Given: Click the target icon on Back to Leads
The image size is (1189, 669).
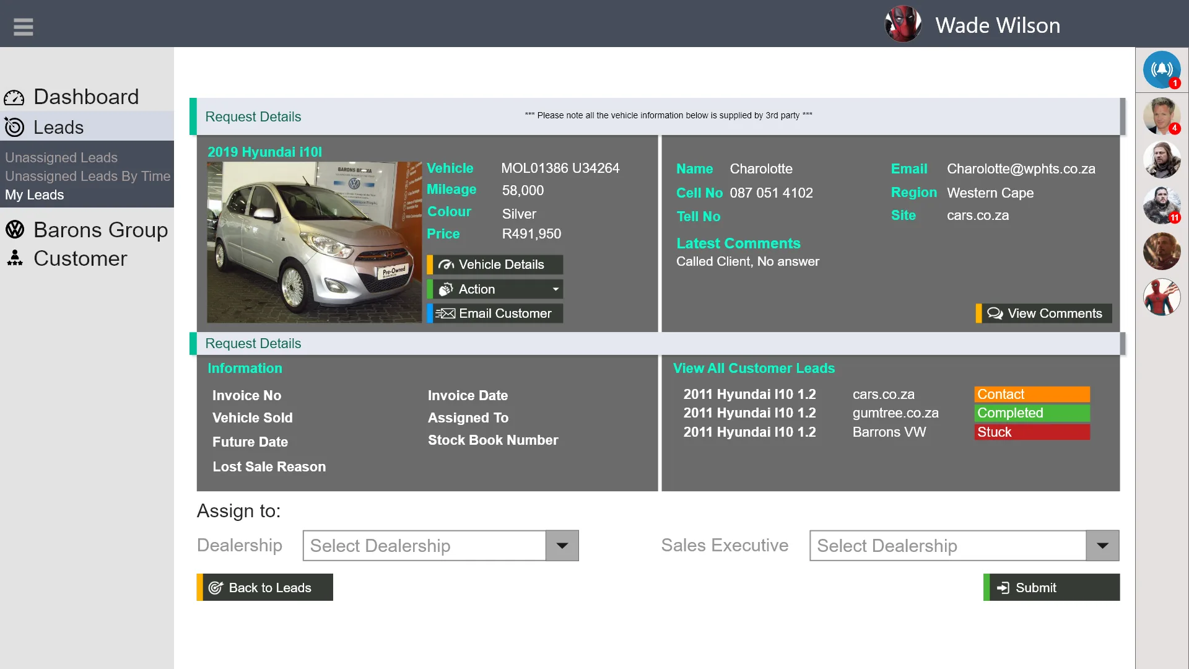Looking at the screenshot, I should pos(216,588).
